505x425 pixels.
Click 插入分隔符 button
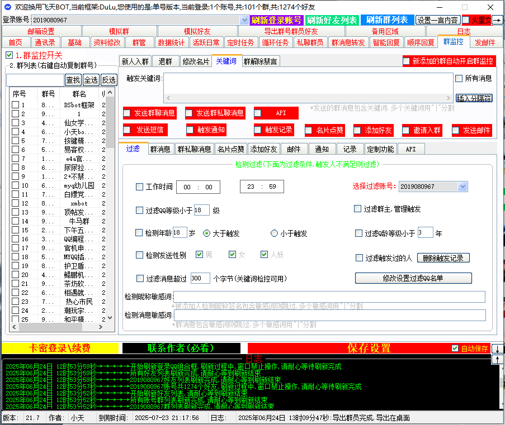pos(474,98)
